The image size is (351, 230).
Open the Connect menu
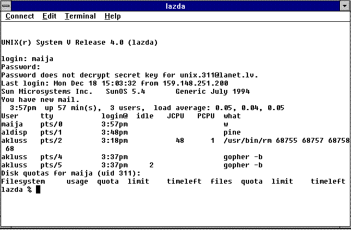(x=20, y=16)
